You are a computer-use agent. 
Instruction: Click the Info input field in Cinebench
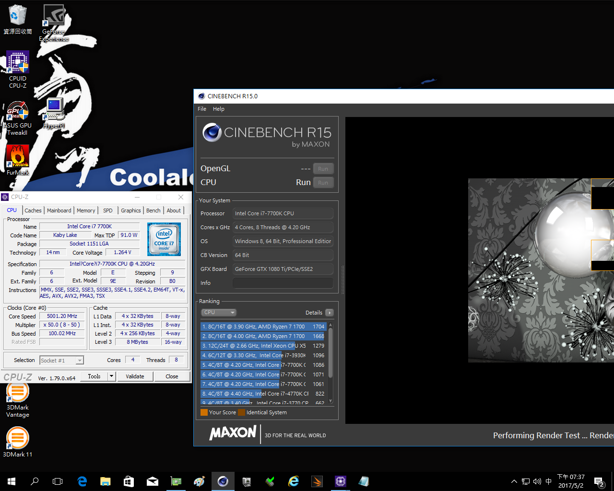(x=283, y=283)
